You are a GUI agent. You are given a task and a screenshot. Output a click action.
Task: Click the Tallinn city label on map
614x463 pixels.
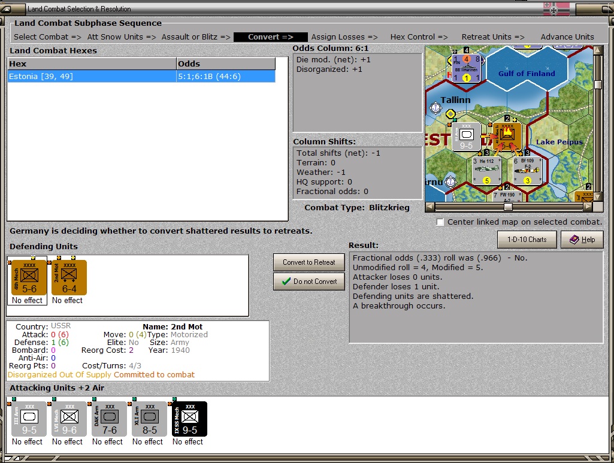pyautogui.click(x=455, y=100)
